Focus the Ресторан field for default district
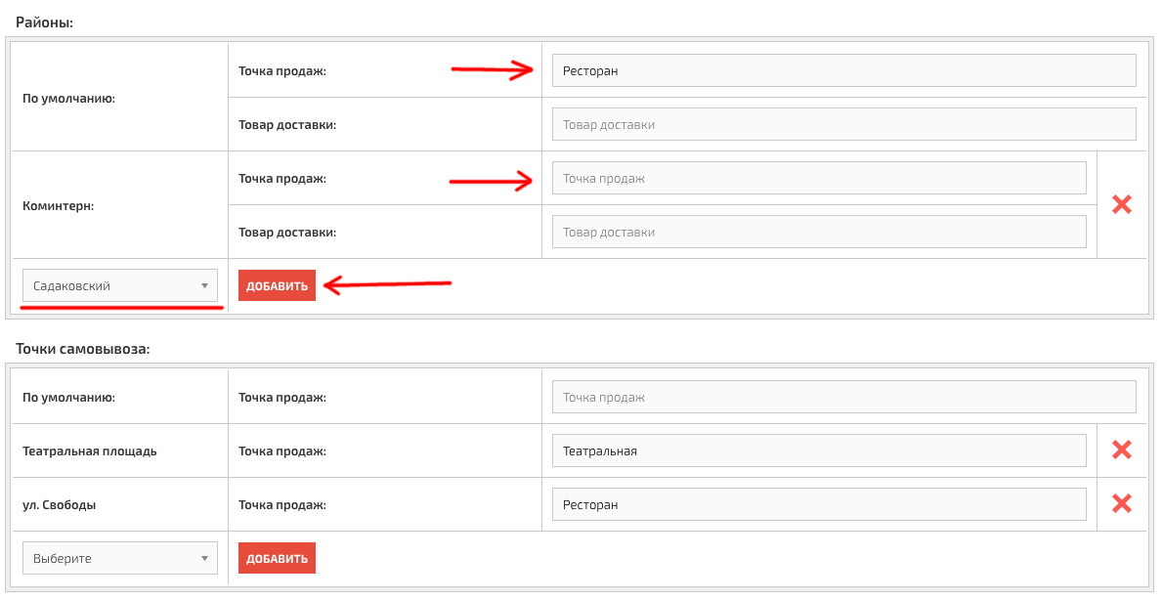The image size is (1163, 600). 842,70
